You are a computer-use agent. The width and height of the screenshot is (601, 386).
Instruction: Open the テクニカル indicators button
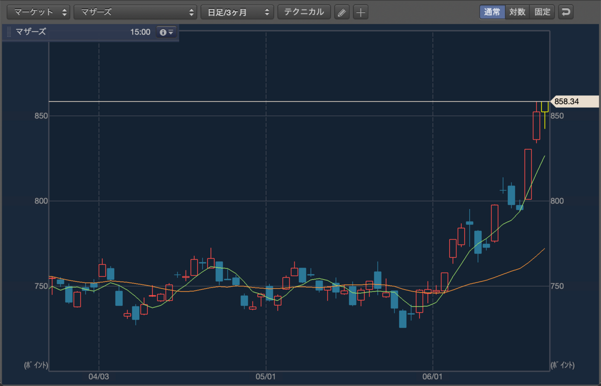304,12
